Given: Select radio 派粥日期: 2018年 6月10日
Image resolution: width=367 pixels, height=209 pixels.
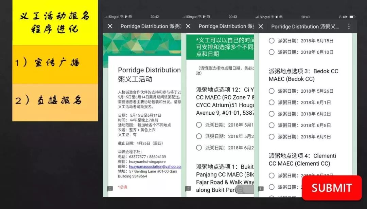Looking at the screenshot, I should click(x=272, y=52).
